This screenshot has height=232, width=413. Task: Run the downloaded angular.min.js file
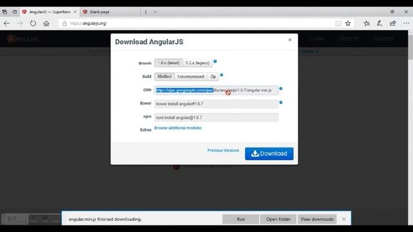[241, 219]
